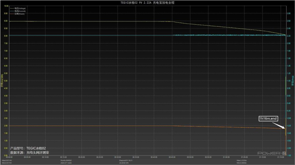
Task: Click the "00:40:00" time axis label
Action: pyautogui.click(x=154, y=157)
